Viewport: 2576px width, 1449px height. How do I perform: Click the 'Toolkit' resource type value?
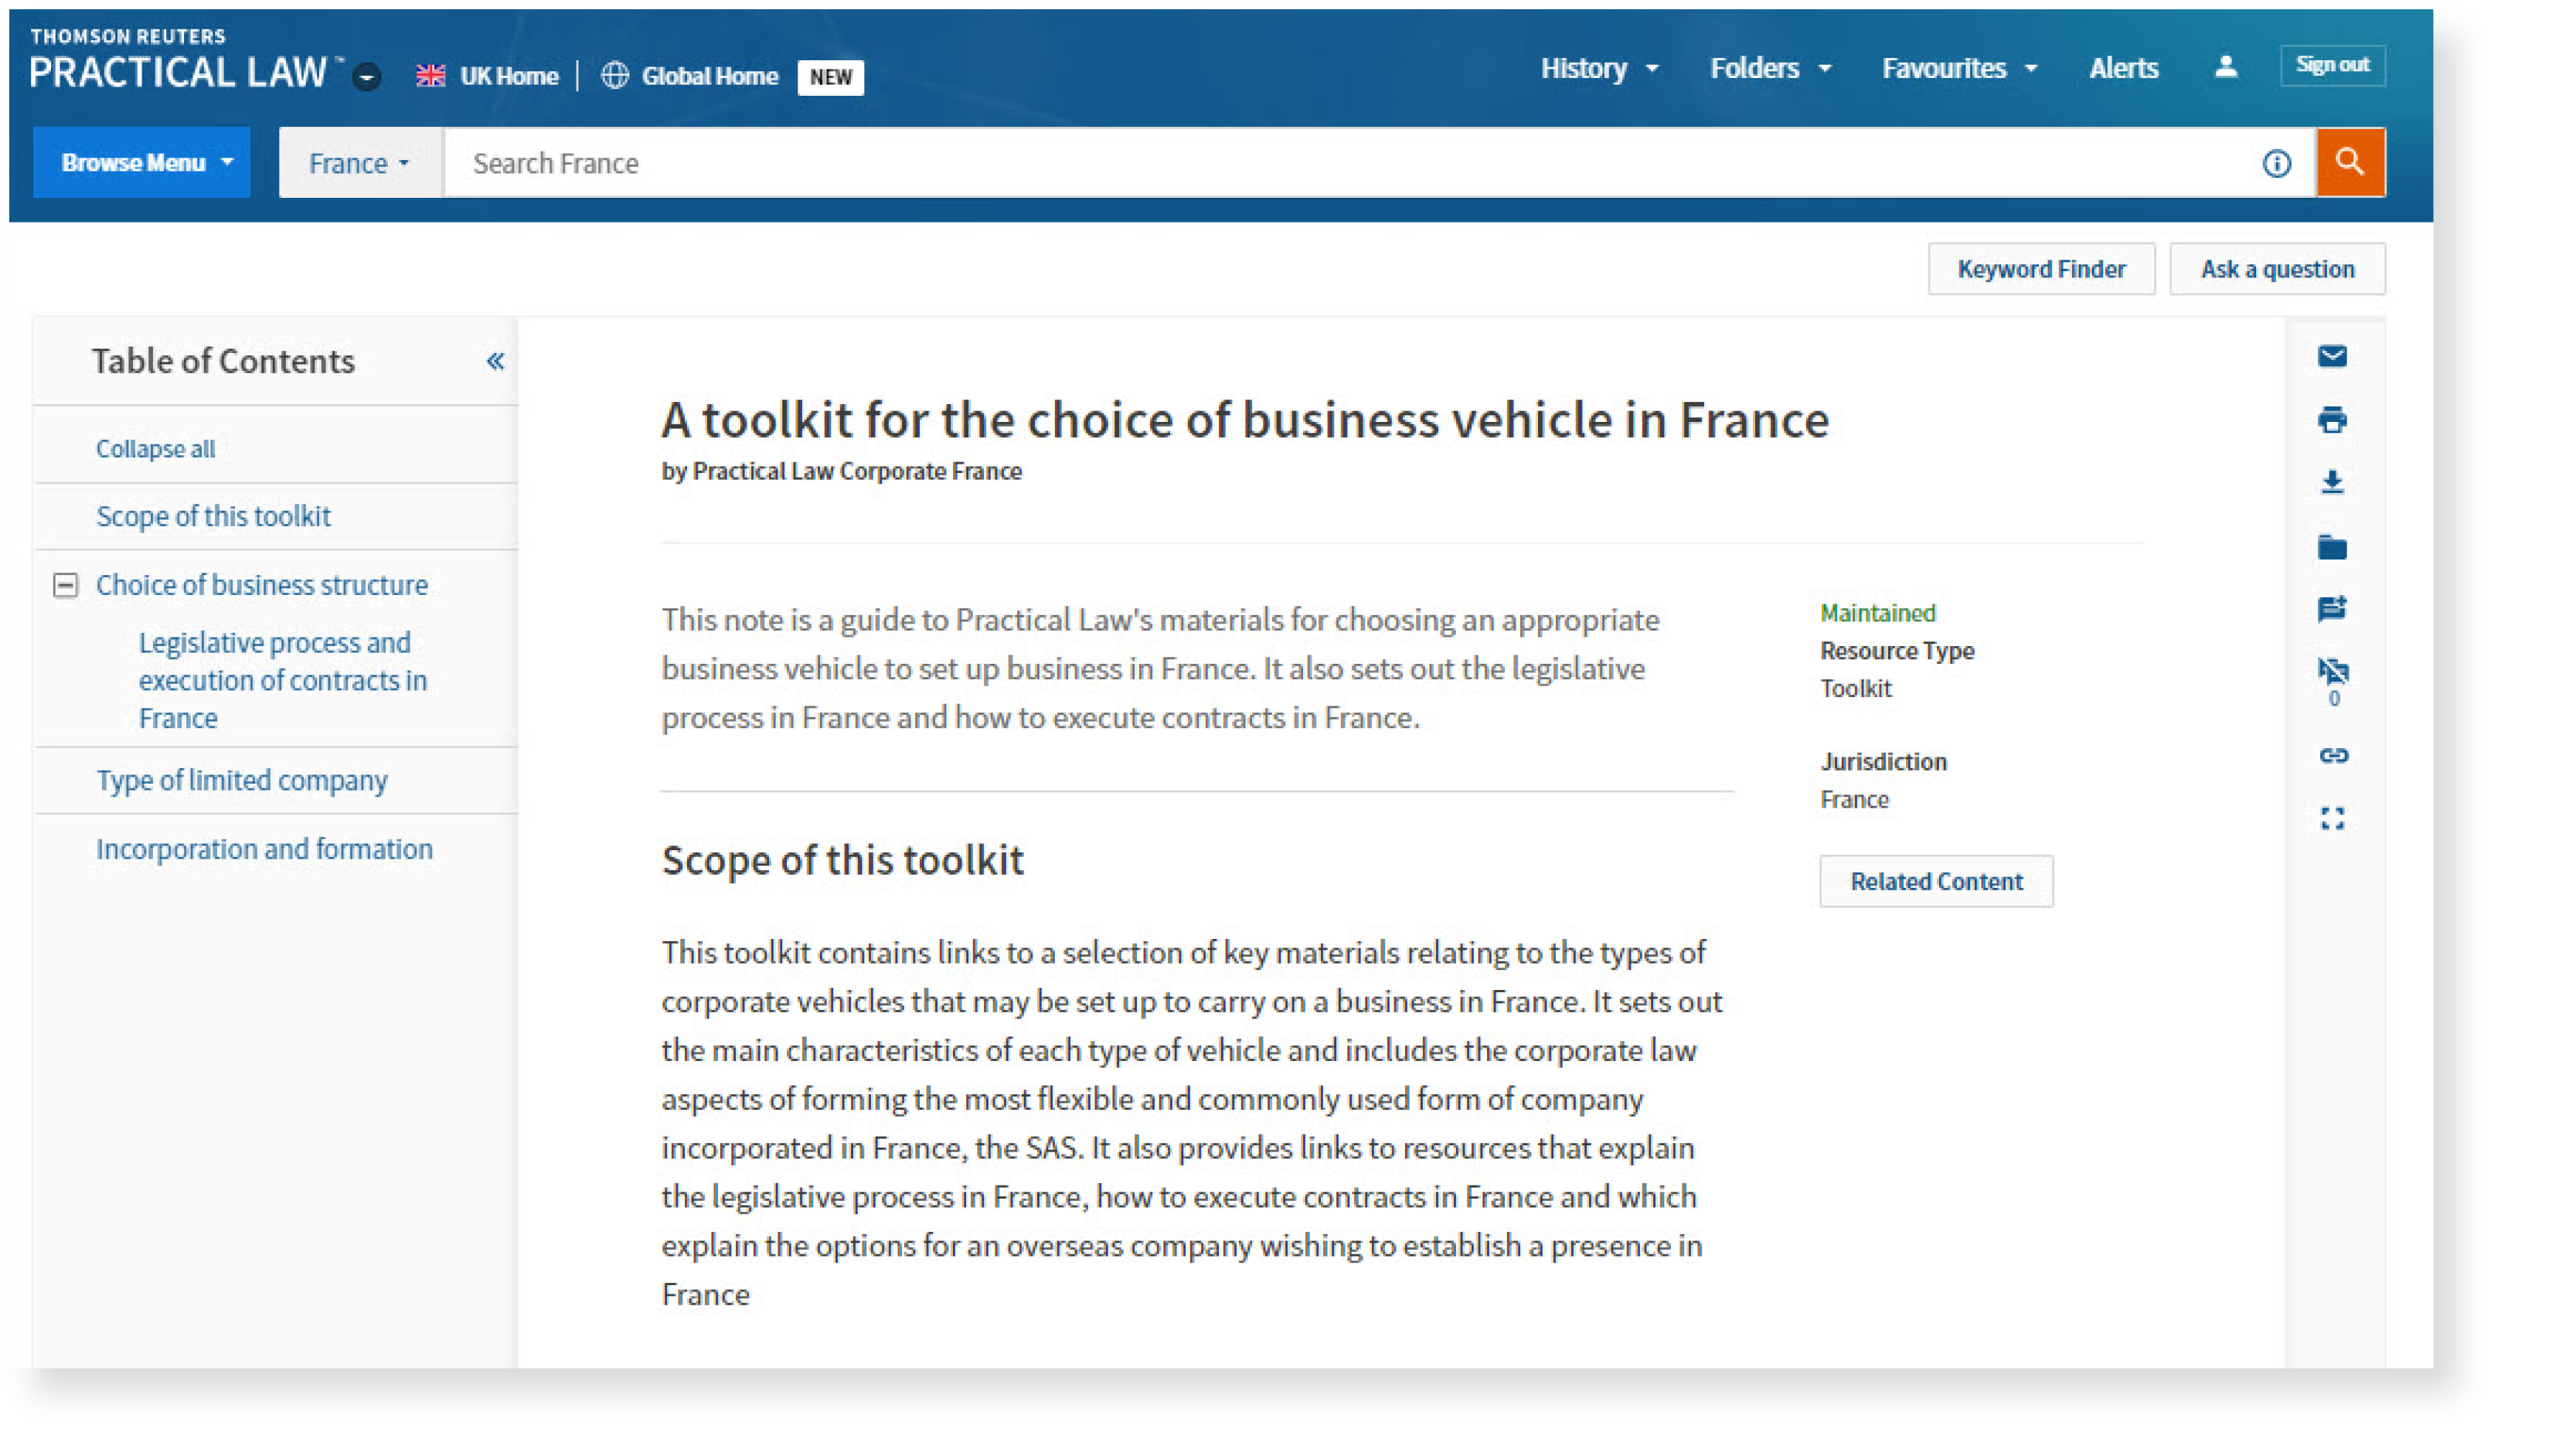(x=1855, y=689)
